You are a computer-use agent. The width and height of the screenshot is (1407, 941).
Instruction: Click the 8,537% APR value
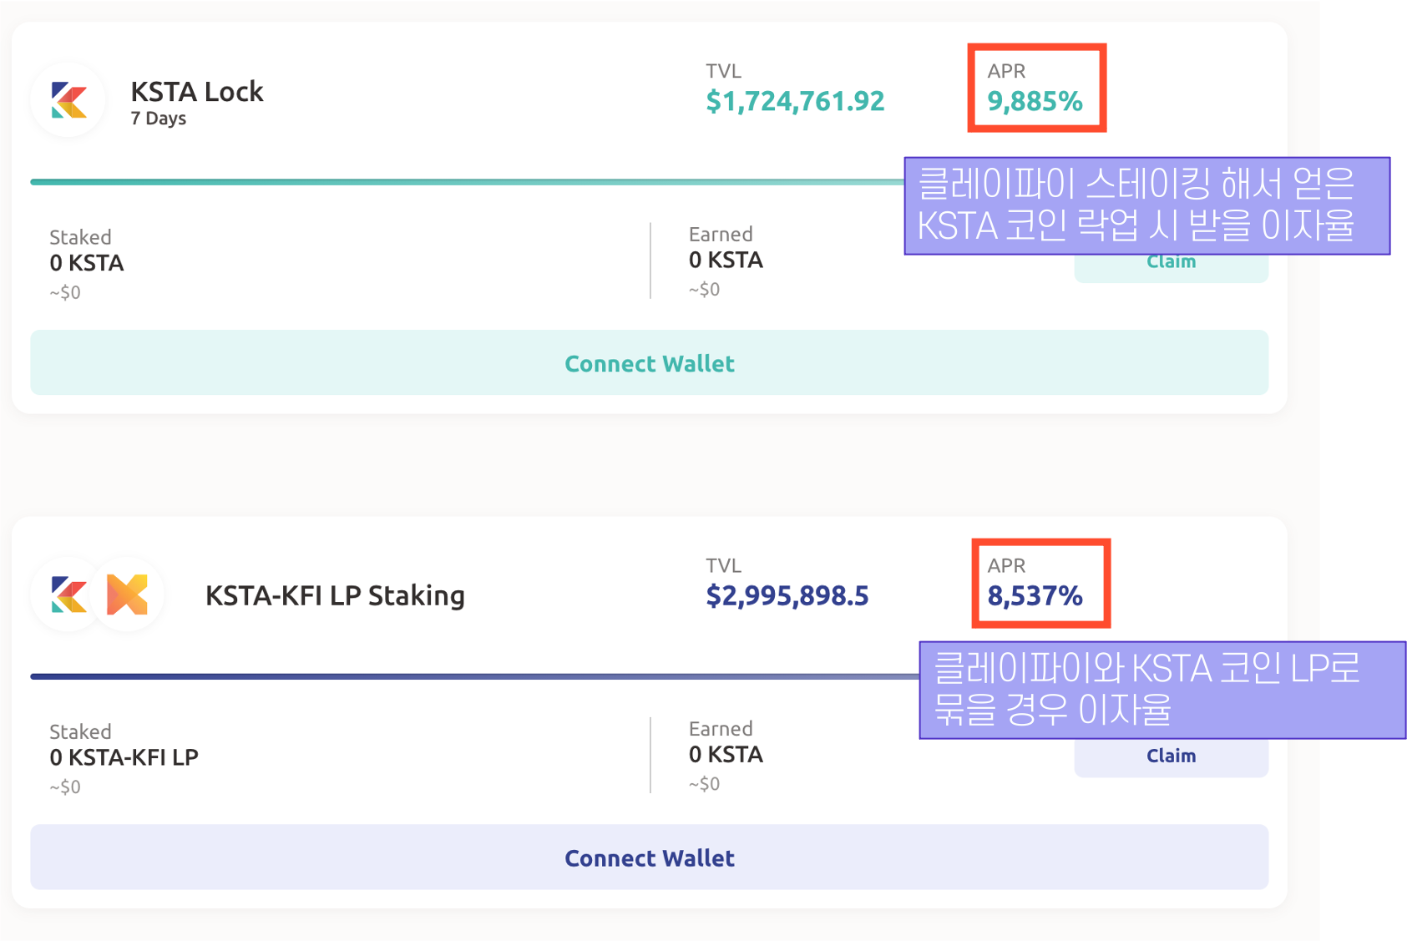click(1035, 596)
